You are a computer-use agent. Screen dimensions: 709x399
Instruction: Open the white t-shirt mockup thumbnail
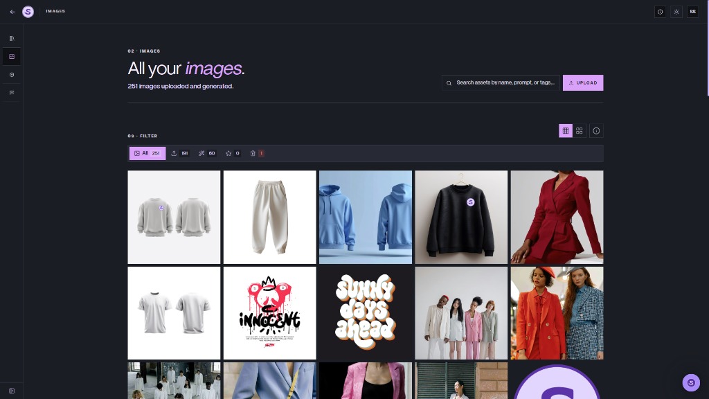174,313
